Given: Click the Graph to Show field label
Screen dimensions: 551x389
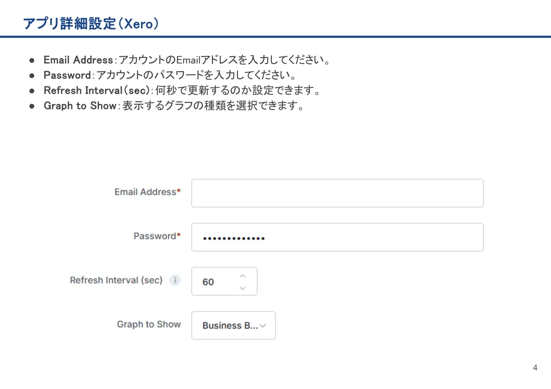Looking at the screenshot, I should (x=149, y=324).
